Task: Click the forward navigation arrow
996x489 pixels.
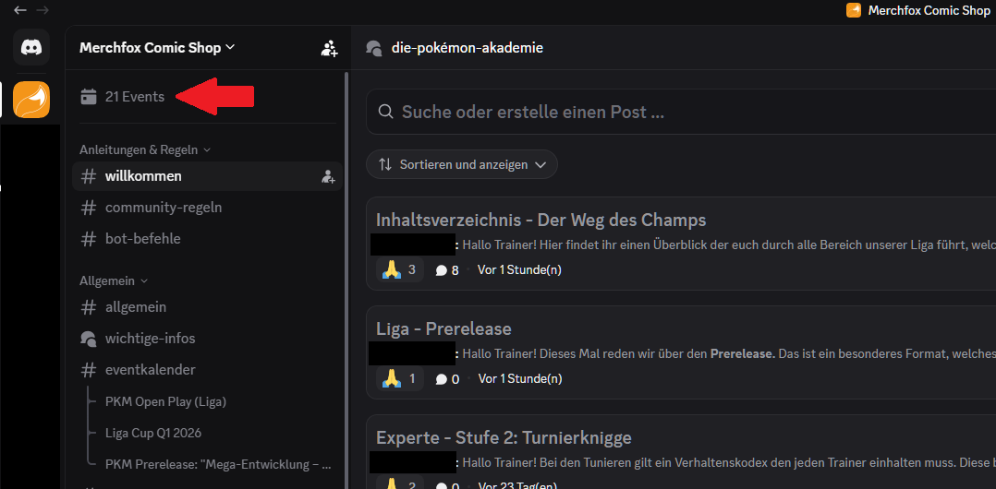Action: pyautogui.click(x=43, y=10)
